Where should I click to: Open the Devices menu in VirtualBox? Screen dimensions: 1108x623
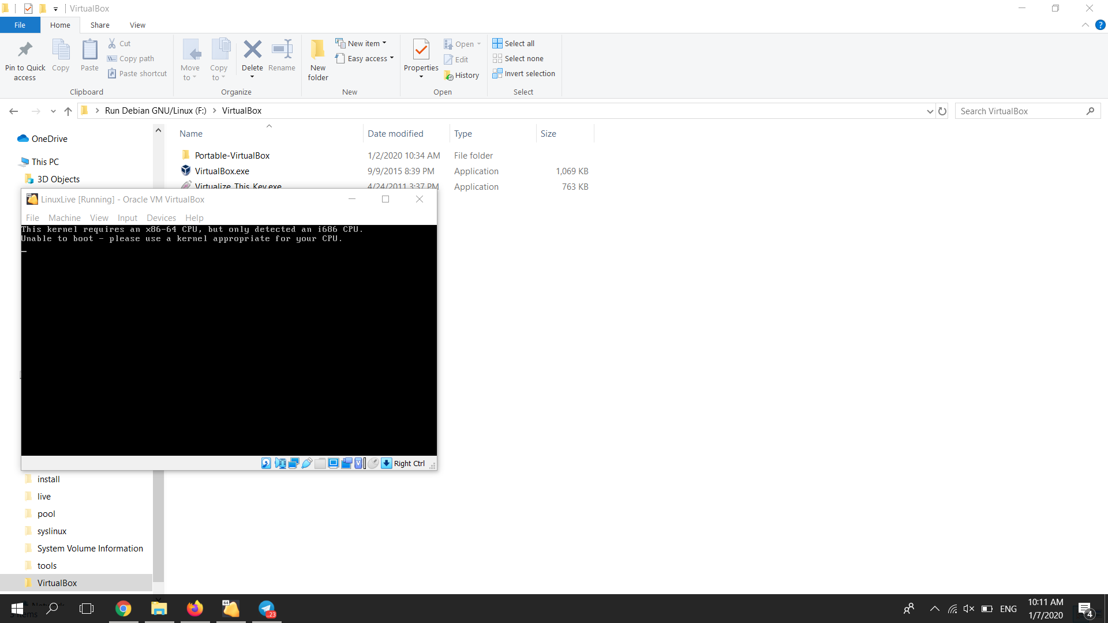(x=161, y=217)
